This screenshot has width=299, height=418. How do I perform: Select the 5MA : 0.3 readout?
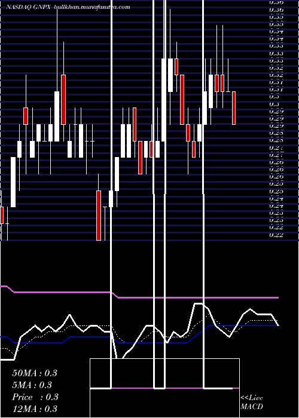32,385
